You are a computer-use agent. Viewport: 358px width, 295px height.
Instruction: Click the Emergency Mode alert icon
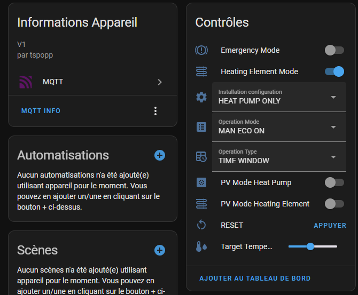201,50
